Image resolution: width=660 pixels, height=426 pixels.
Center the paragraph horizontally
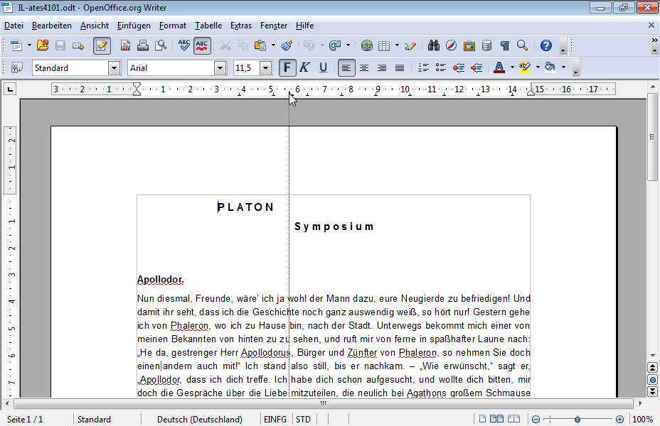coord(364,67)
